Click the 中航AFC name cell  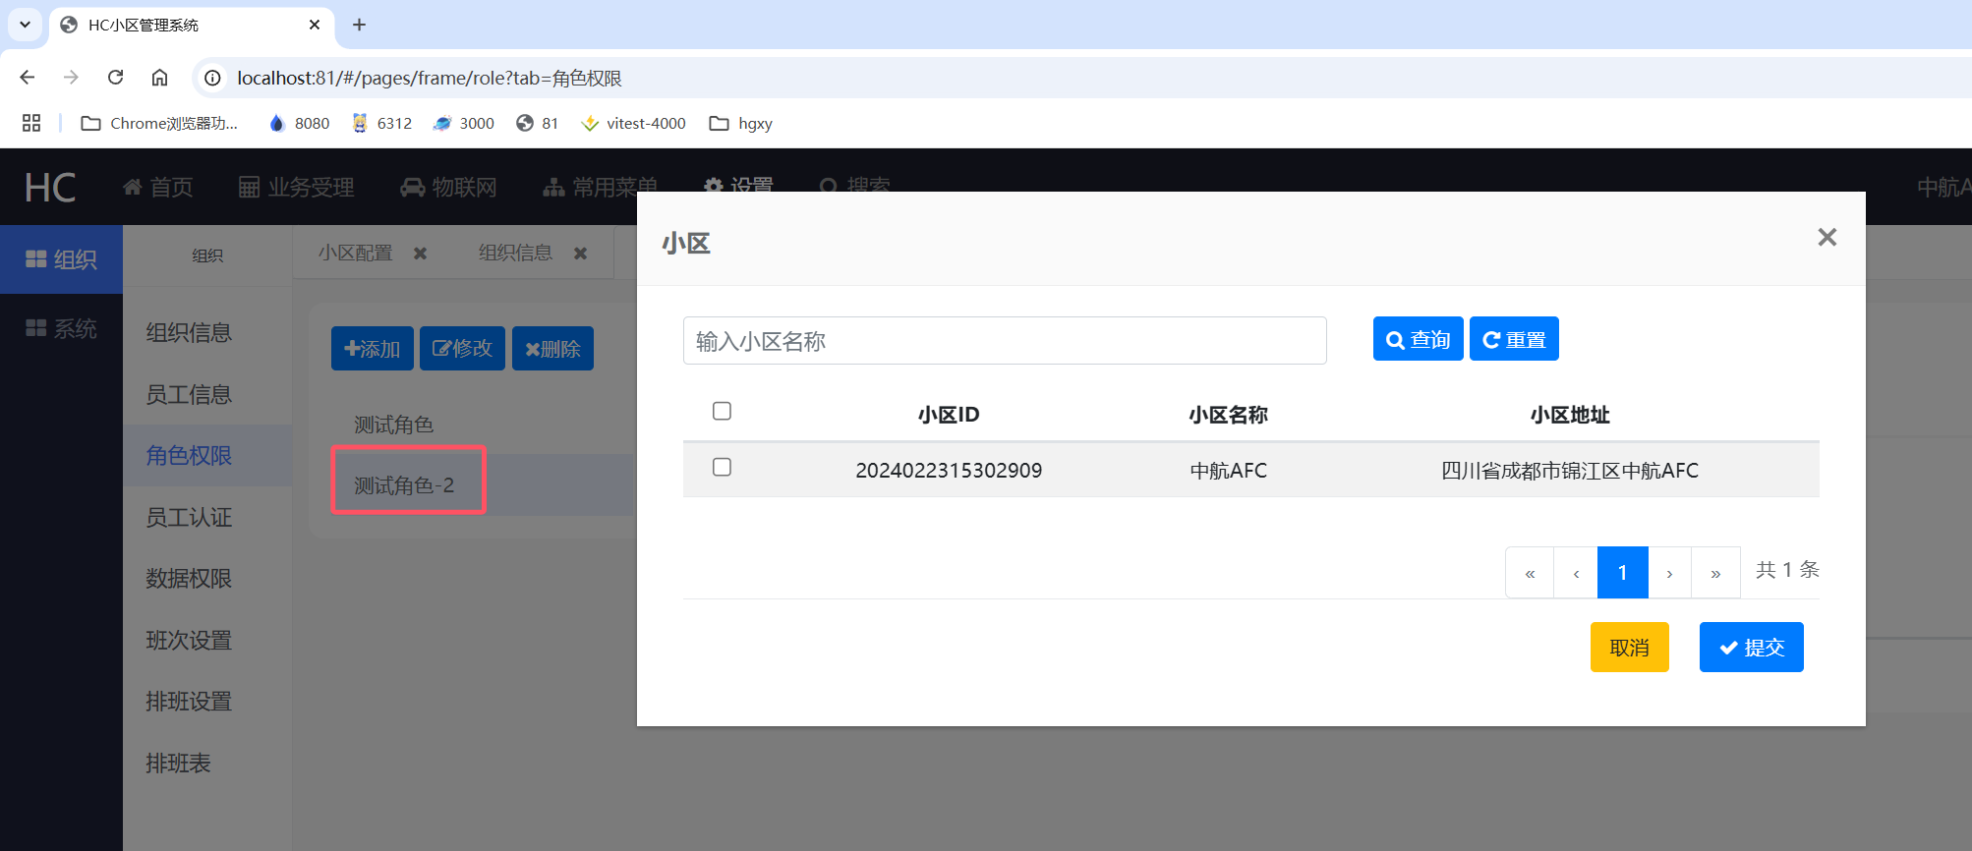[1228, 471]
